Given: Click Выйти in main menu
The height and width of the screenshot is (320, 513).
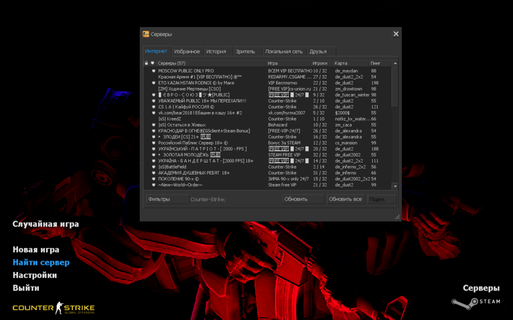Looking at the screenshot, I should [26, 288].
